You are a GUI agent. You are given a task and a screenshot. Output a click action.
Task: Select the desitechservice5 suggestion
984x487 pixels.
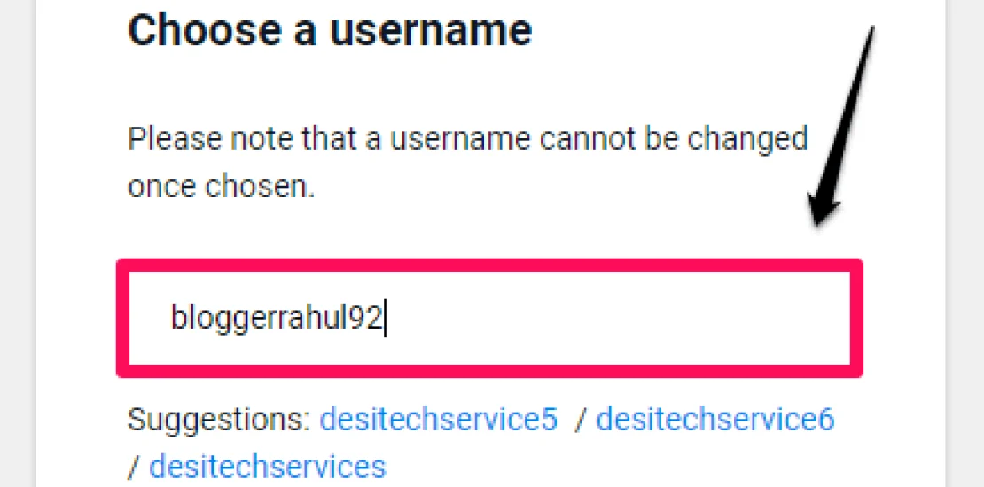(439, 419)
